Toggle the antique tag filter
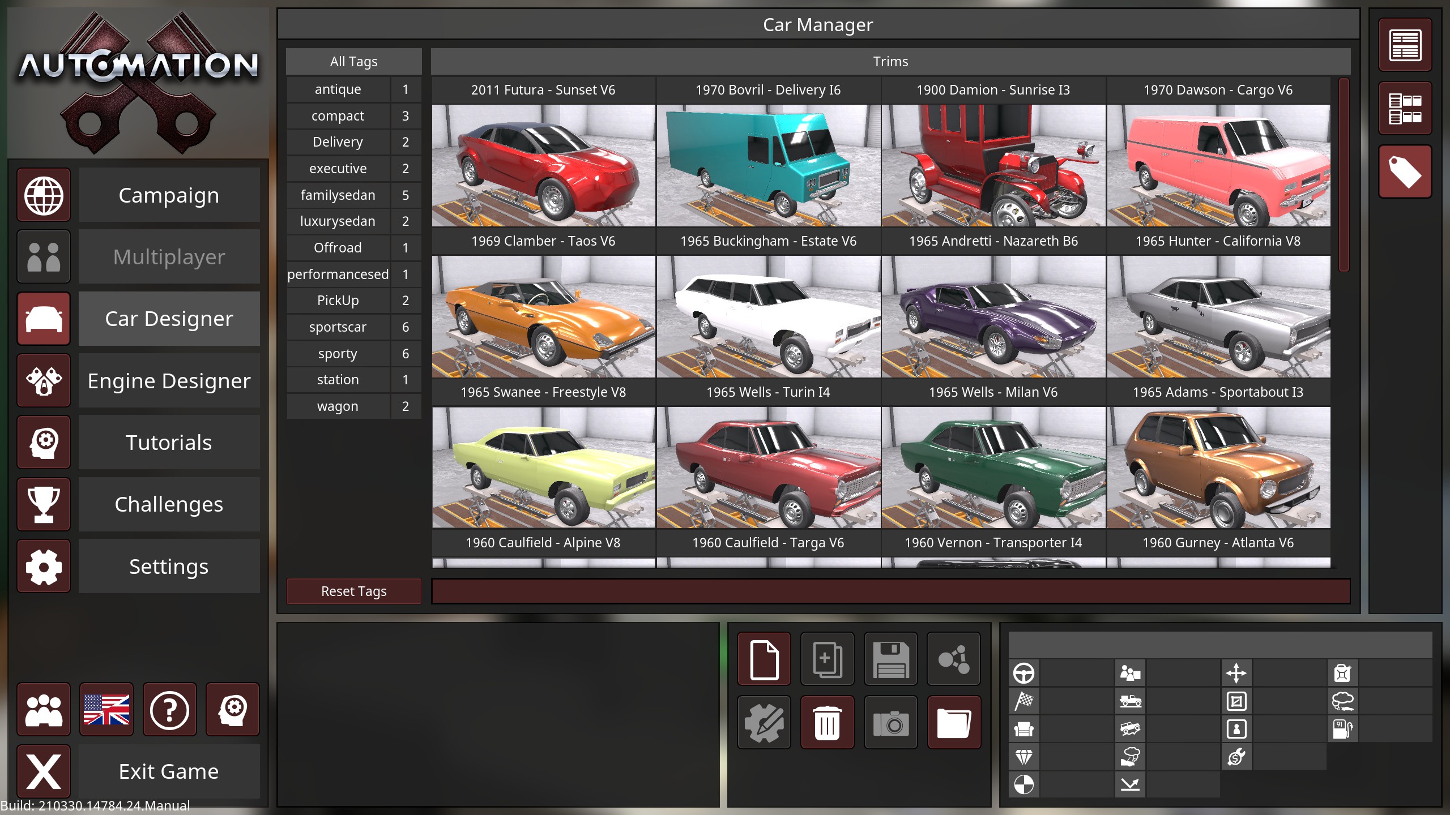This screenshot has height=815, width=1450. click(338, 89)
